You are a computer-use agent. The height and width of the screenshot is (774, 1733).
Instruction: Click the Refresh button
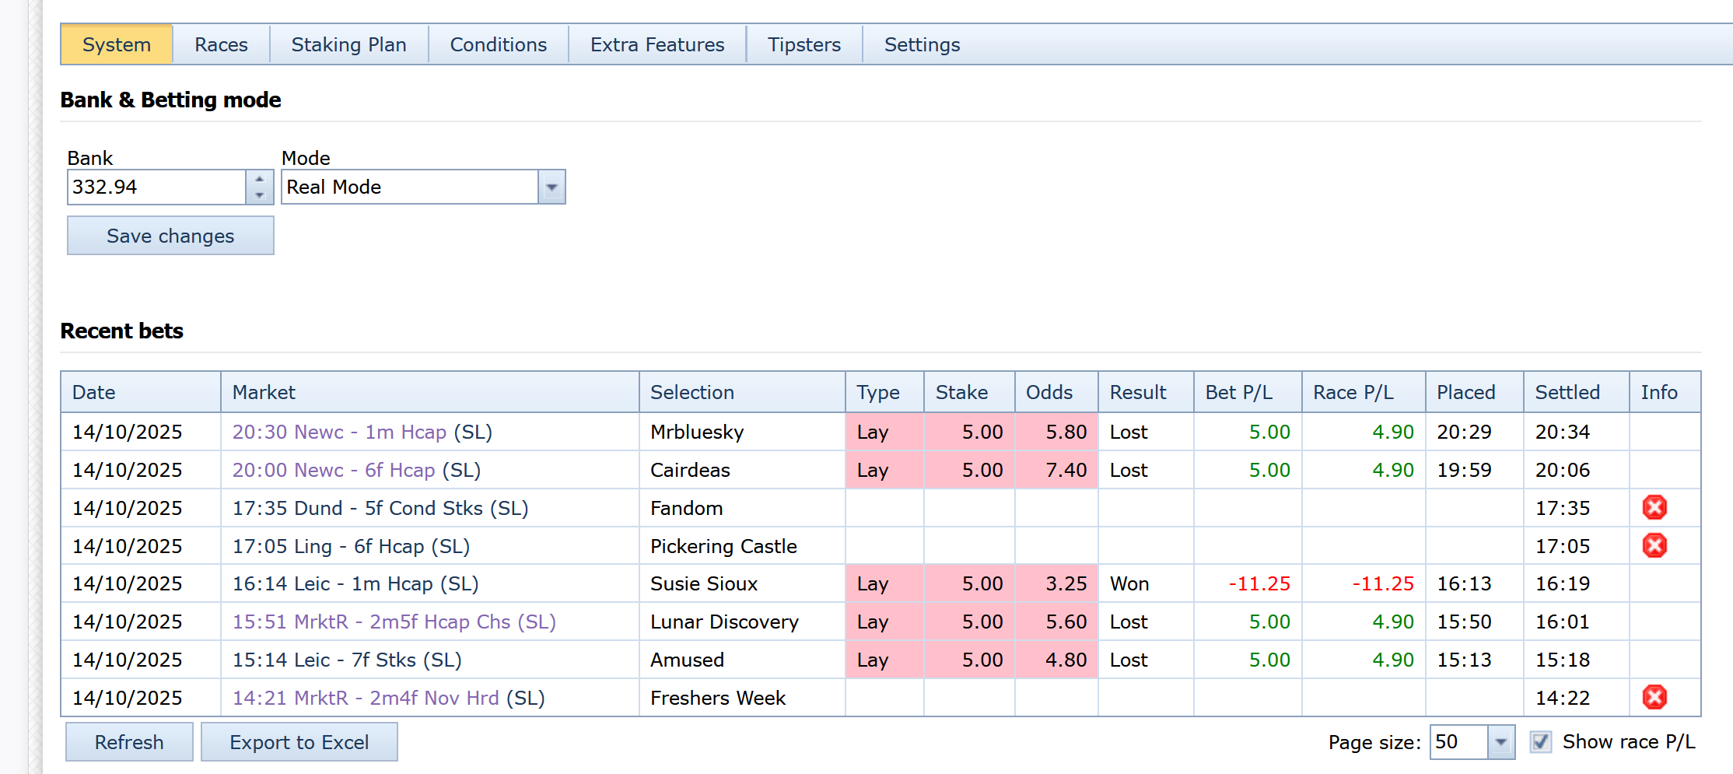[x=129, y=742]
